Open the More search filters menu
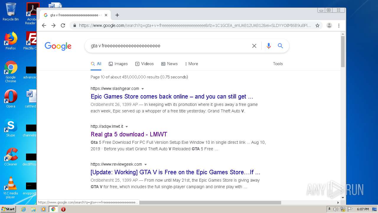This screenshot has width=378, height=213. [x=191, y=64]
